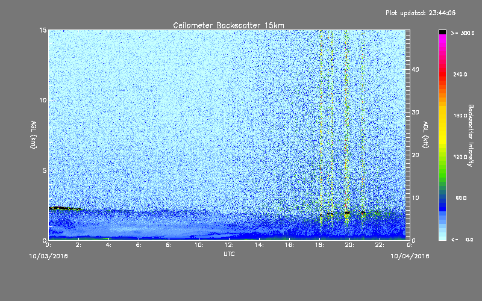Click the '15' km tick on left axis

click(43, 30)
